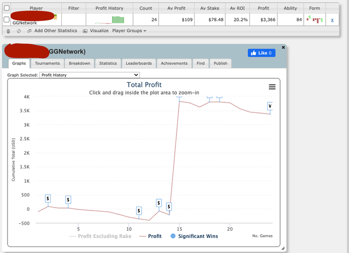Switch to the Graphs tab
The width and height of the screenshot is (349, 253).
pos(19,63)
